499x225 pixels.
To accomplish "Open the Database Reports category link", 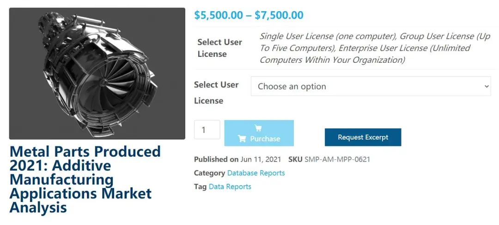I will (x=256, y=173).
